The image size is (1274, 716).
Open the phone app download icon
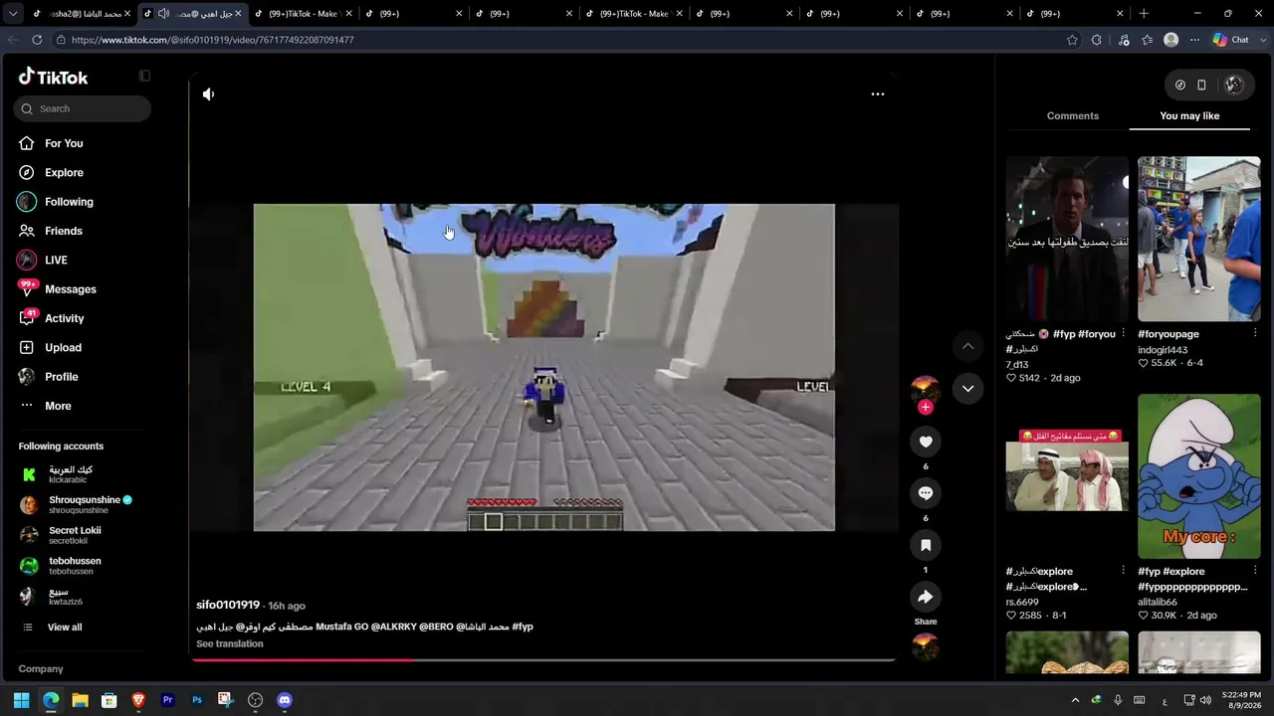tap(1201, 85)
